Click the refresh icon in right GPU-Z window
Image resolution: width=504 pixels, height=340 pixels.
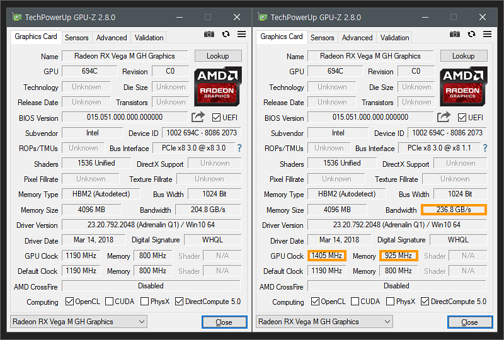(x=471, y=34)
